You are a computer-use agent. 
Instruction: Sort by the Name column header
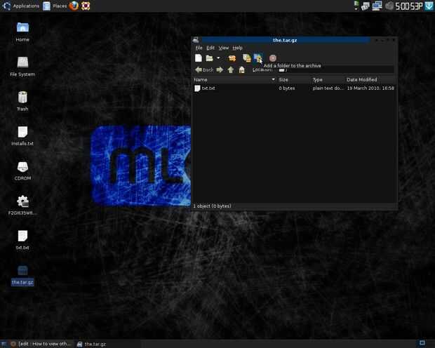point(235,80)
